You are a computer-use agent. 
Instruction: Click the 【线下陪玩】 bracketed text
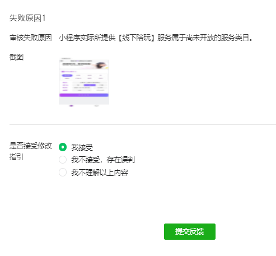136,38
